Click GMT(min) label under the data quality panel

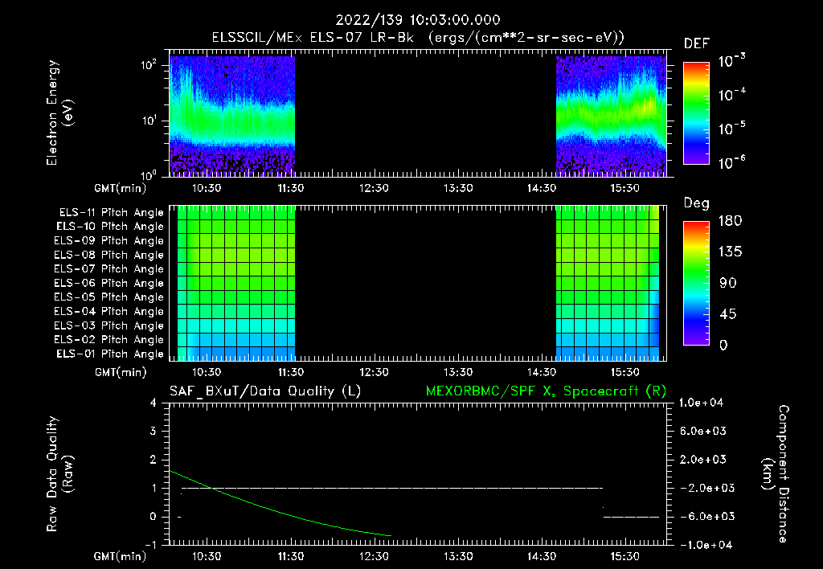point(121,556)
